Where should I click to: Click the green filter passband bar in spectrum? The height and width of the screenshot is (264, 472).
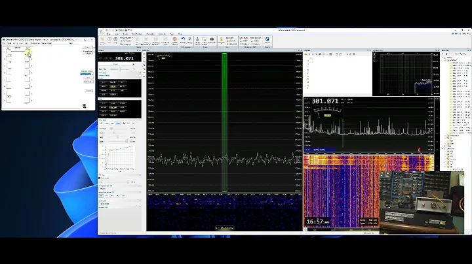pyautogui.click(x=225, y=122)
